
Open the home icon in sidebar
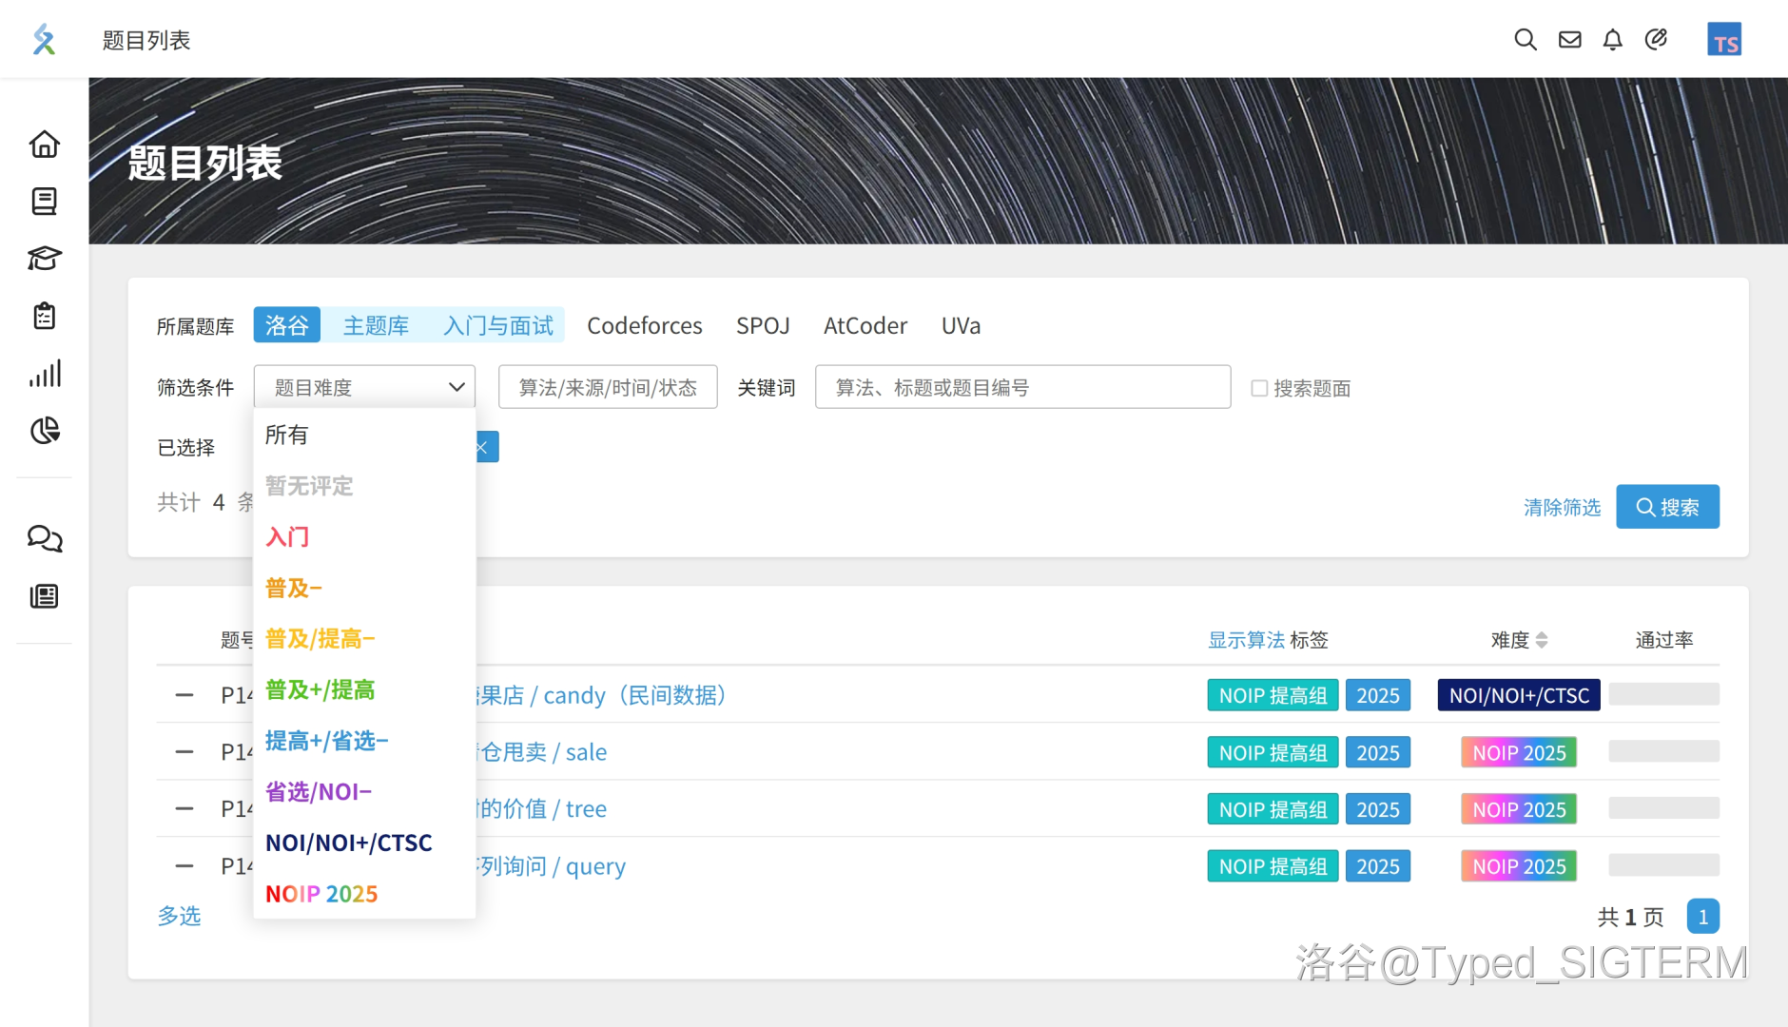(x=44, y=145)
